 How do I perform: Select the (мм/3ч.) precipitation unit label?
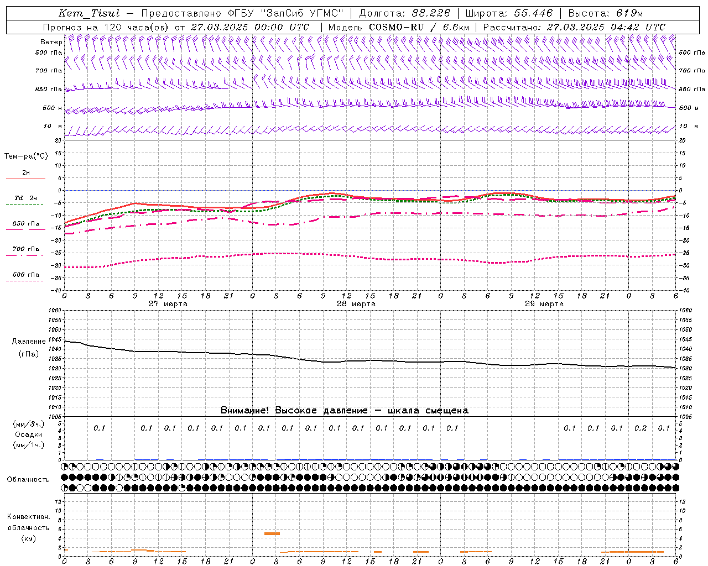[29, 424]
